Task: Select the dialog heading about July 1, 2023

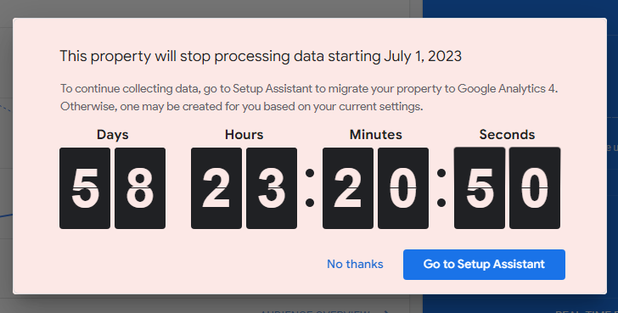Action: [261, 56]
